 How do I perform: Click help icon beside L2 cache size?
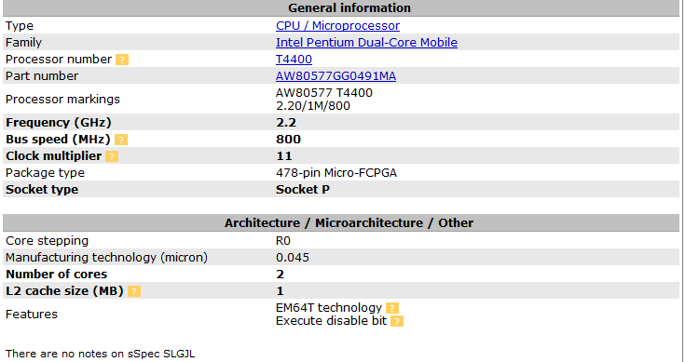[x=134, y=291]
